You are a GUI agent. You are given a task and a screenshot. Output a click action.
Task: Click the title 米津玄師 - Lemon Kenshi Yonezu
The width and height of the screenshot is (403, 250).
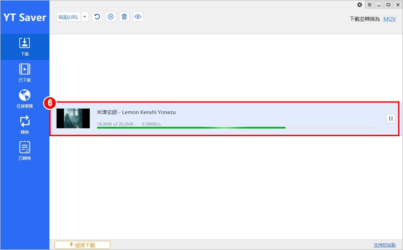pos(136,112)
